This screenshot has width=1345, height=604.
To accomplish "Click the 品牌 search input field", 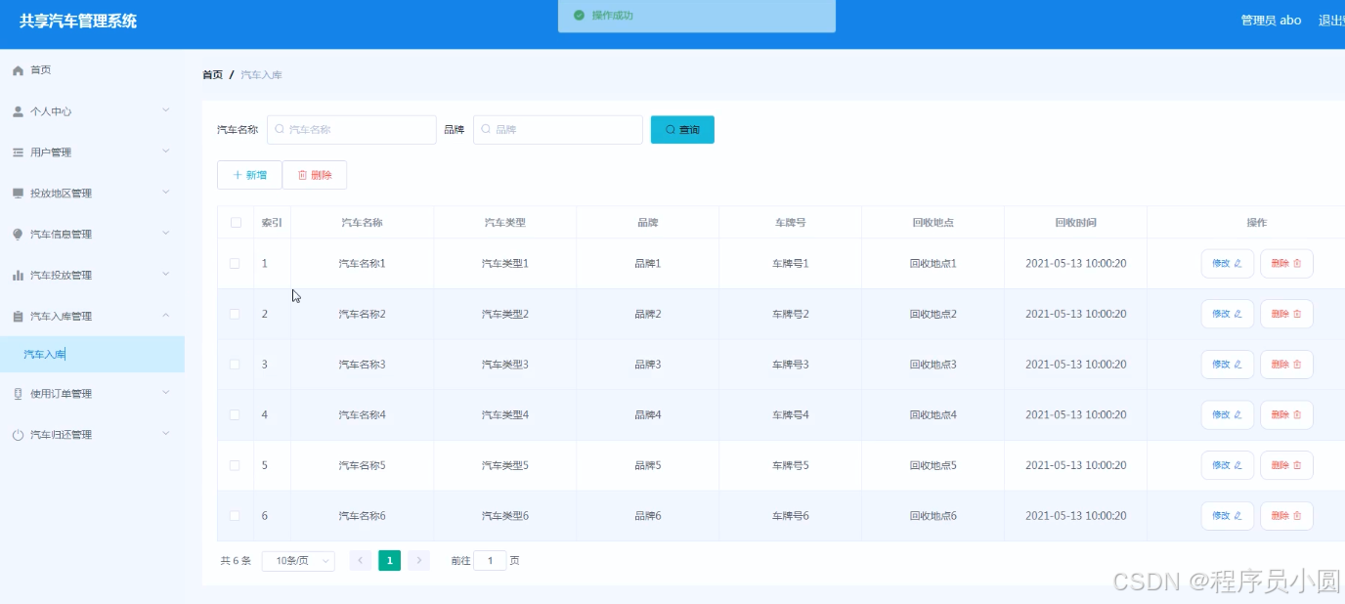I will click(x=557, y=129).
